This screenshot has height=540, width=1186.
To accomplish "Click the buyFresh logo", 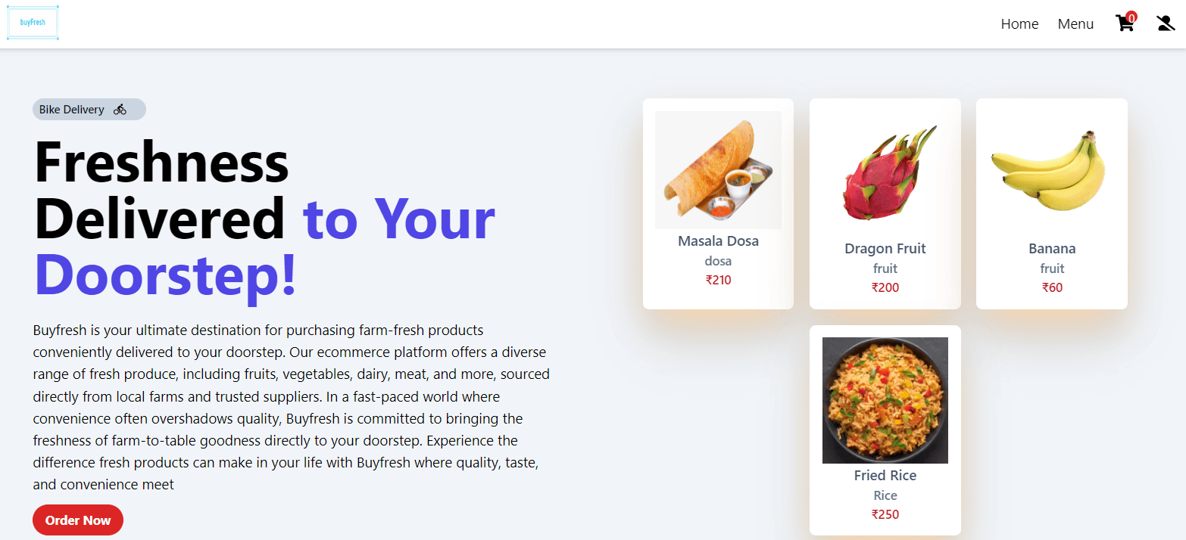I will click(33, 23).
